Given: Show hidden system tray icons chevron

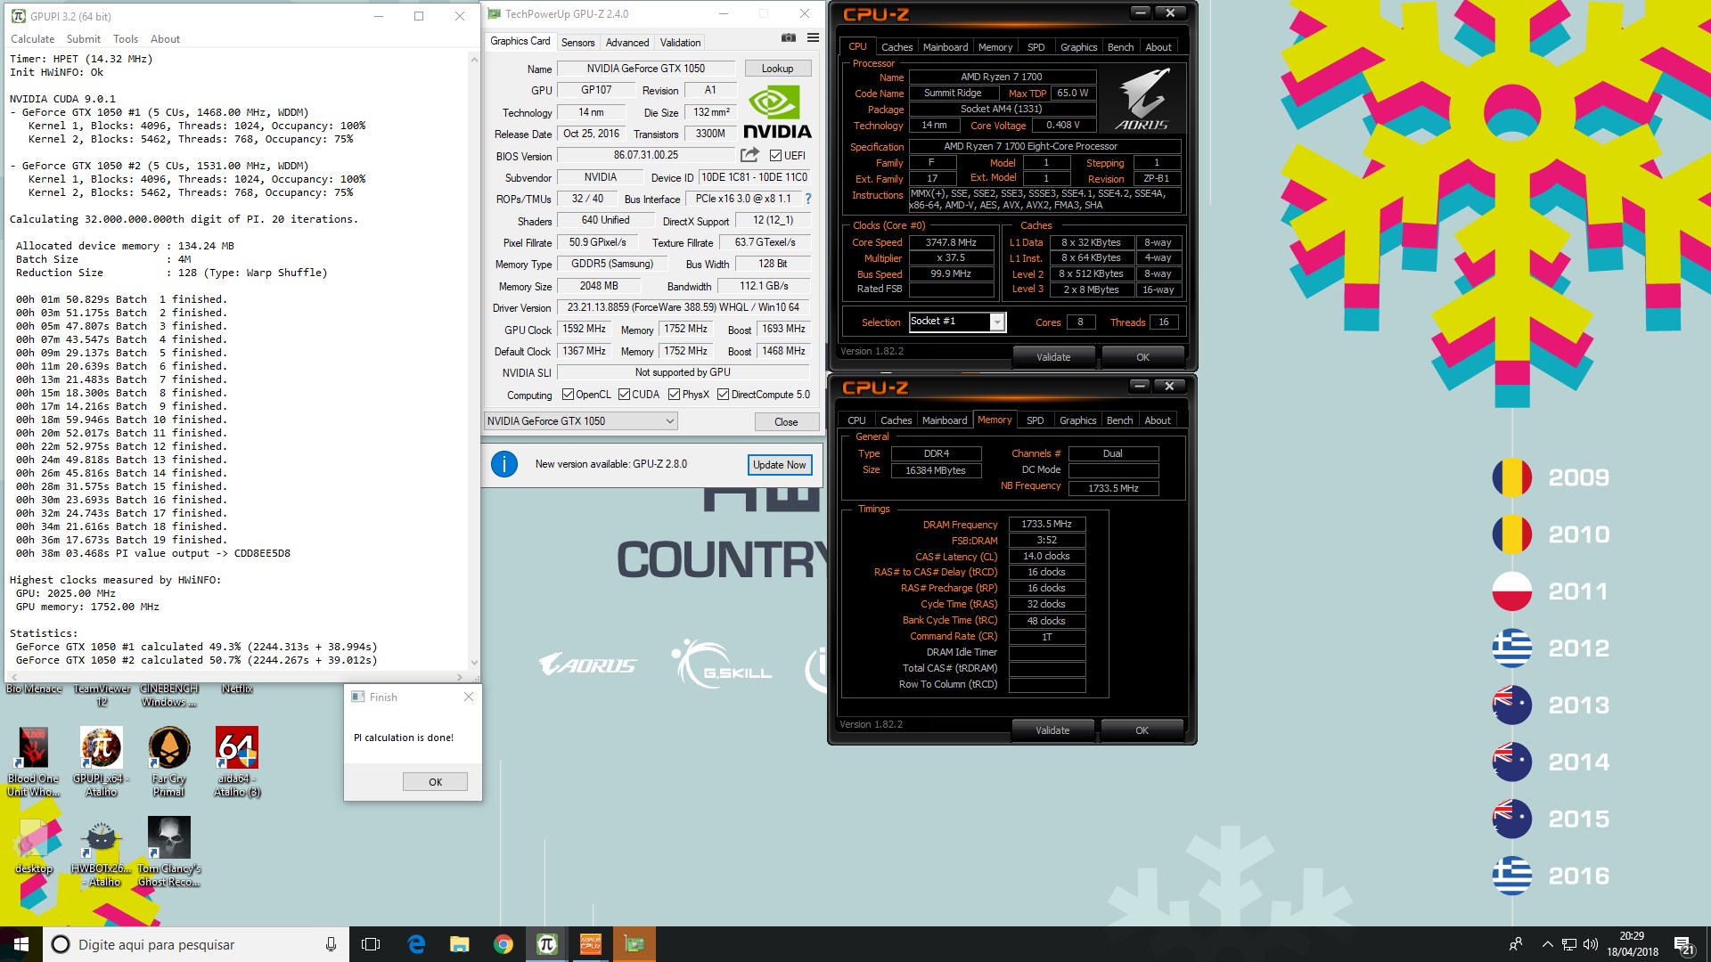Looking at the screenshot, I should tap(1547, 944).
